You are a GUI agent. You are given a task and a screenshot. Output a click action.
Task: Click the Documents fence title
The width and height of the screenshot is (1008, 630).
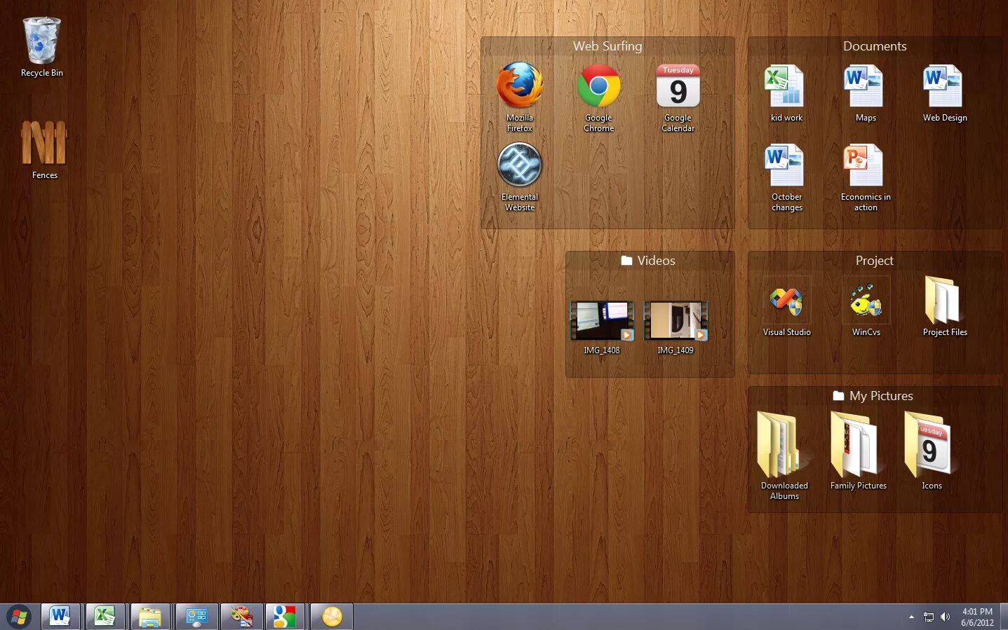click(875, 46)
